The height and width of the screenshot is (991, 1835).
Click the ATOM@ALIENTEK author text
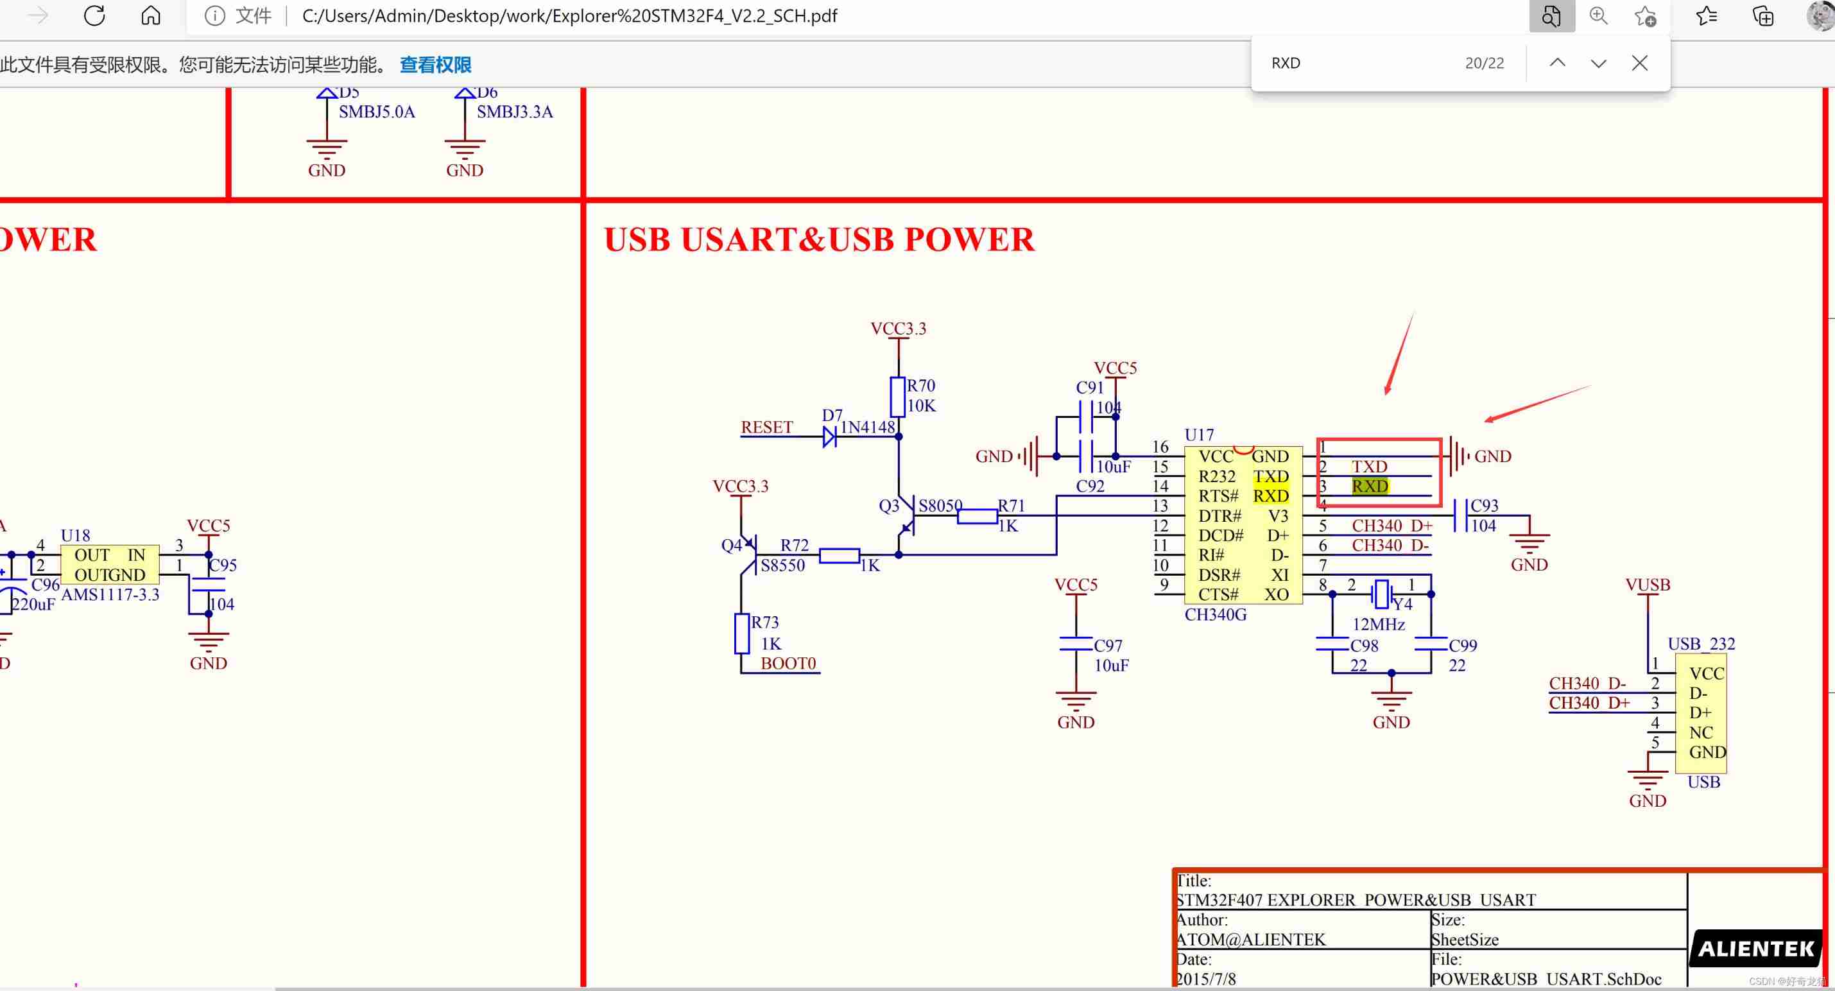coord(1250,940)
